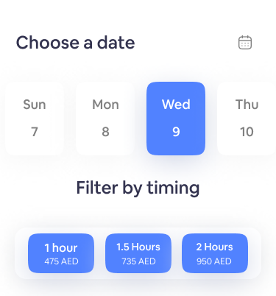Filter by the 1.5 Hours option
Screen dimensions: 276x296
pyautogui.click(x=138, y=253)
